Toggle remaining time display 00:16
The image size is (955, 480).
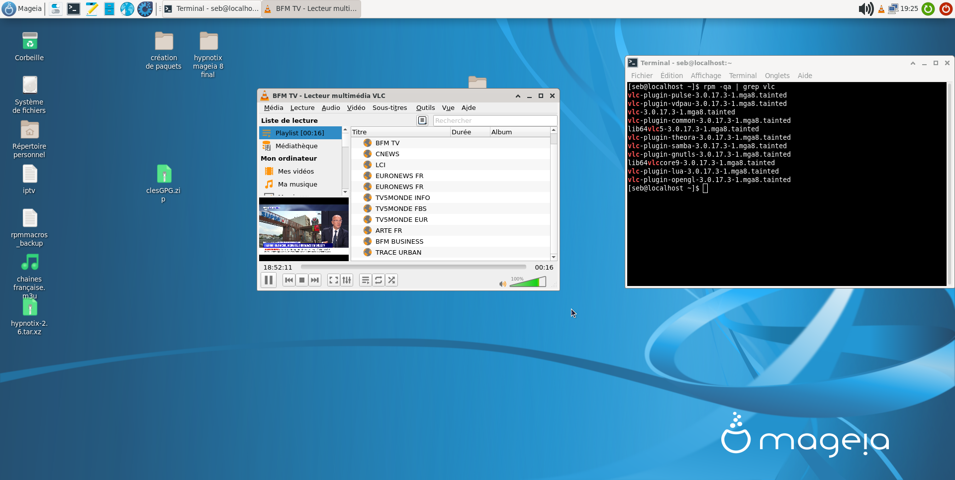(544, 267)
